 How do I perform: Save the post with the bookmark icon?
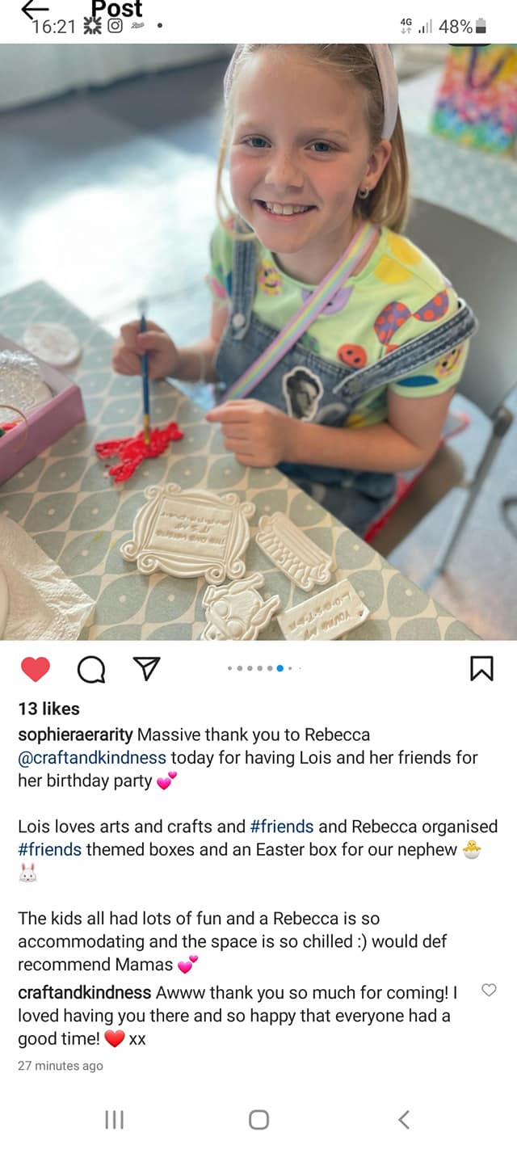[x=481, y=668]
